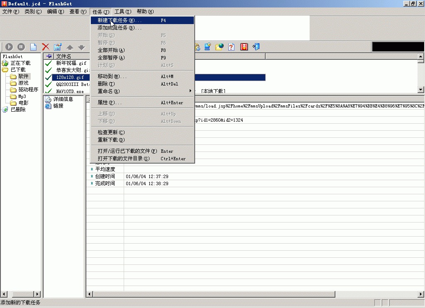Choose 打开下载的文件目录 menu item
This screenshot has height=308, width=425.
tap(142, 159)
